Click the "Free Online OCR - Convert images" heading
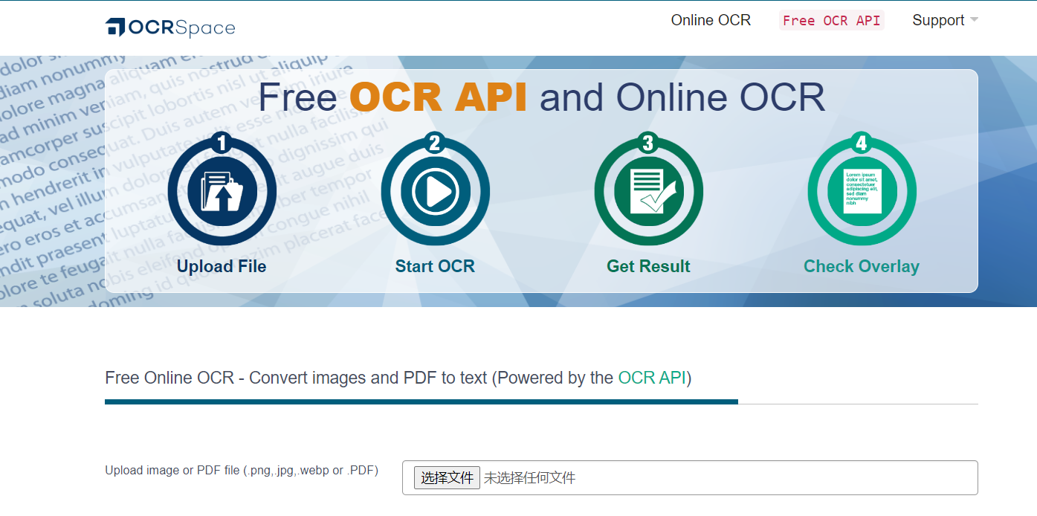 click(x=398, y=378)
